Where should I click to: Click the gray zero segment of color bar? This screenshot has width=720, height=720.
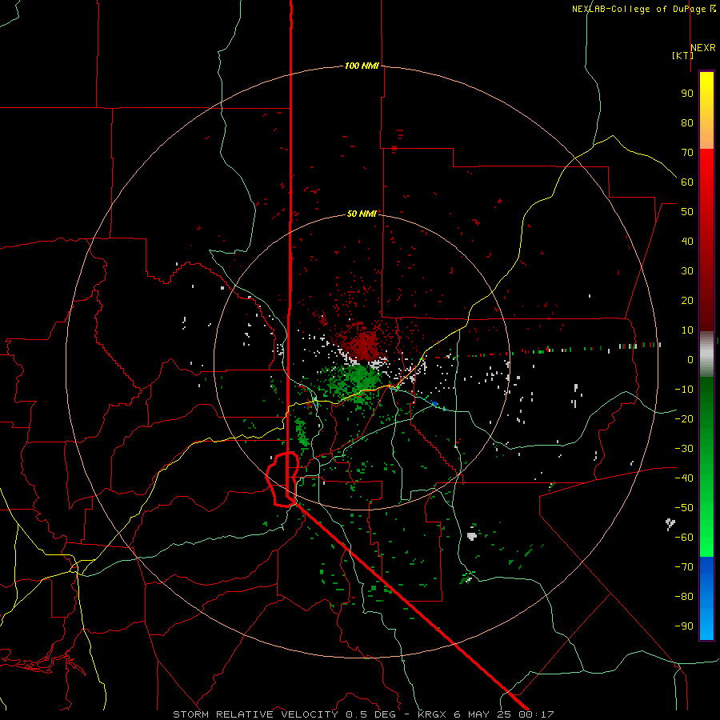coord(706,354)
